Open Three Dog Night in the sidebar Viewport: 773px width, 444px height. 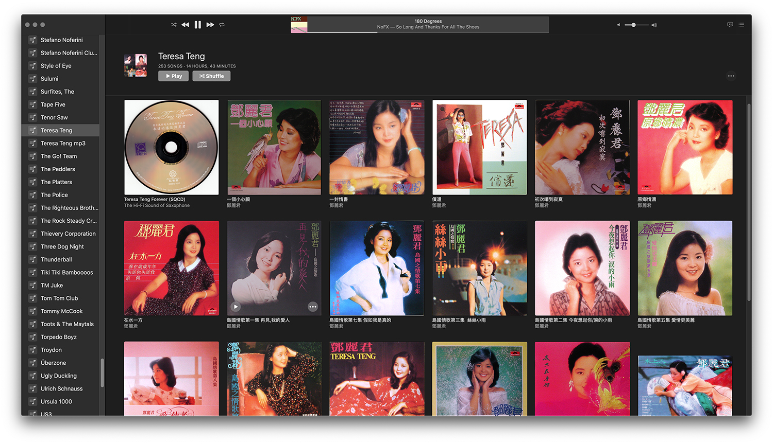(61, 246)
